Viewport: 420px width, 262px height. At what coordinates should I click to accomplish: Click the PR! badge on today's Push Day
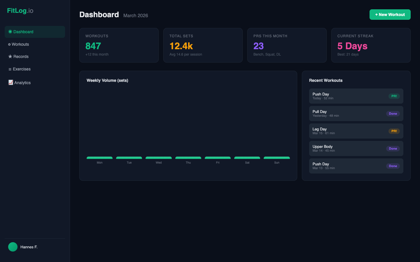click(394, 96)
